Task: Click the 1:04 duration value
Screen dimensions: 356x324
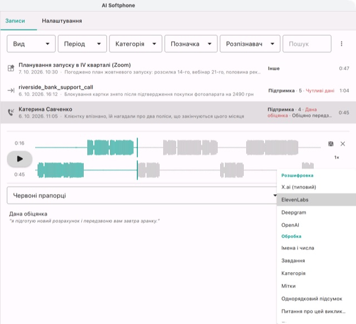Action: coord(344,91)
